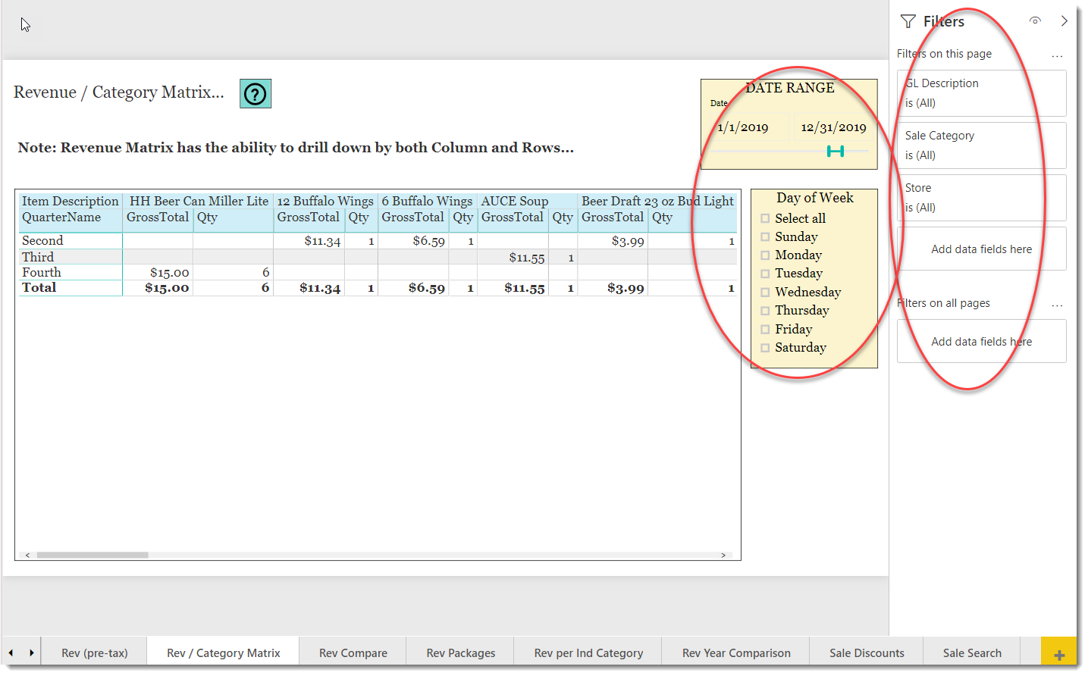Open the Sale Discounts tab
The width and height of the screenshot is (1088, 676).
pos(867,653)
